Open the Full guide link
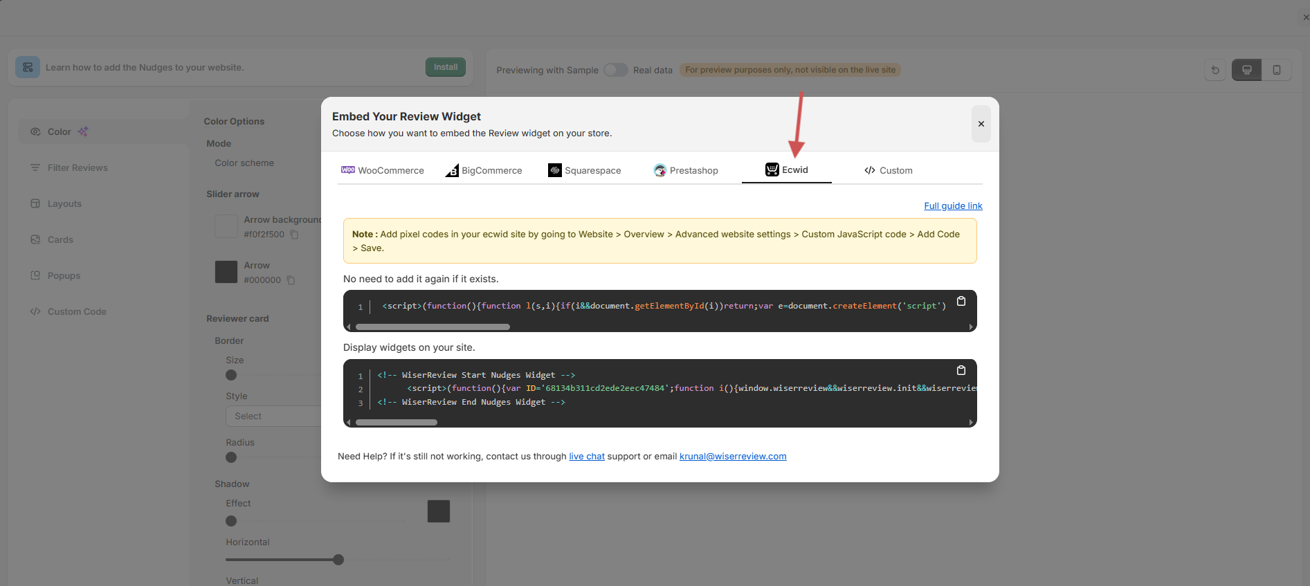The width and height of the screenshot is (1310, 586). point(953,206)
